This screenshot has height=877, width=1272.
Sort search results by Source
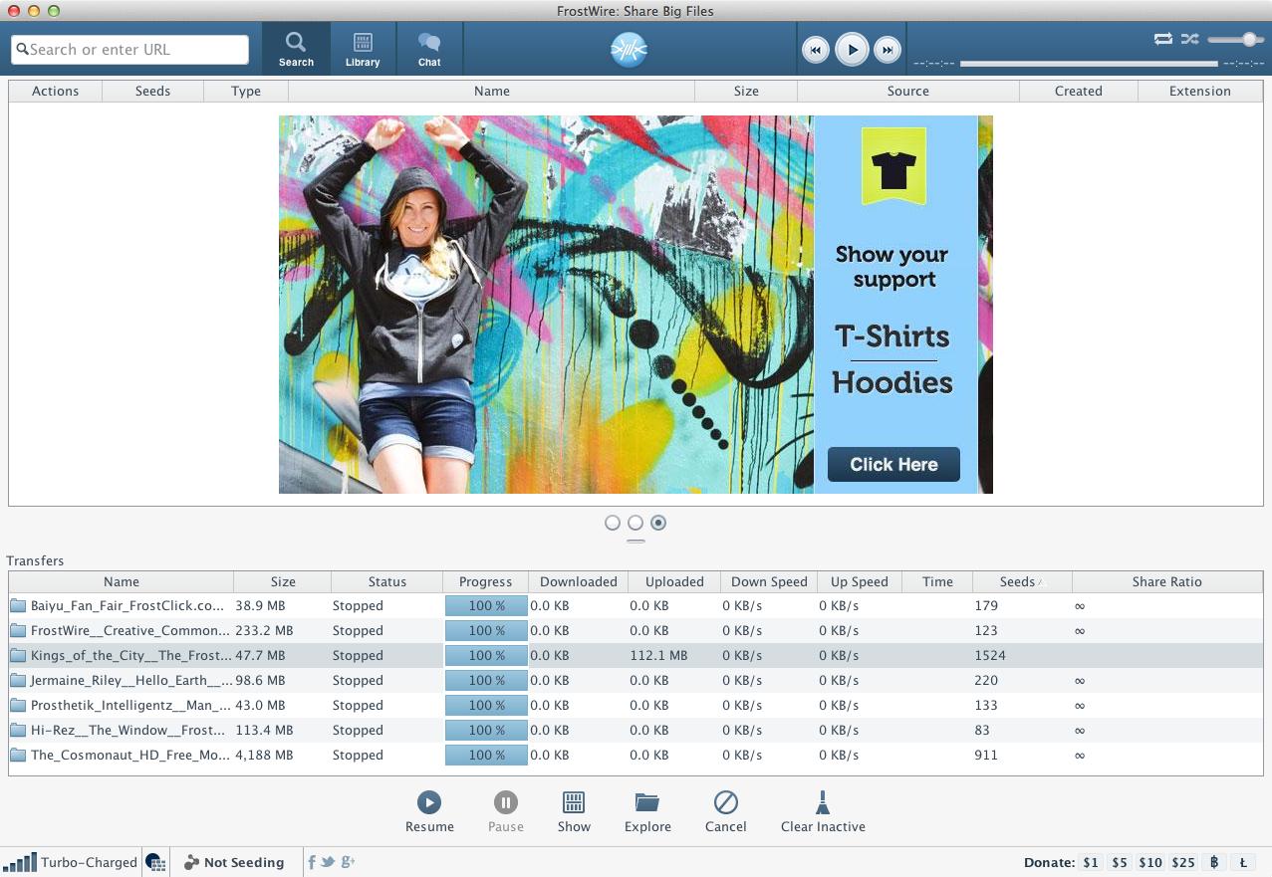(907, 91)
